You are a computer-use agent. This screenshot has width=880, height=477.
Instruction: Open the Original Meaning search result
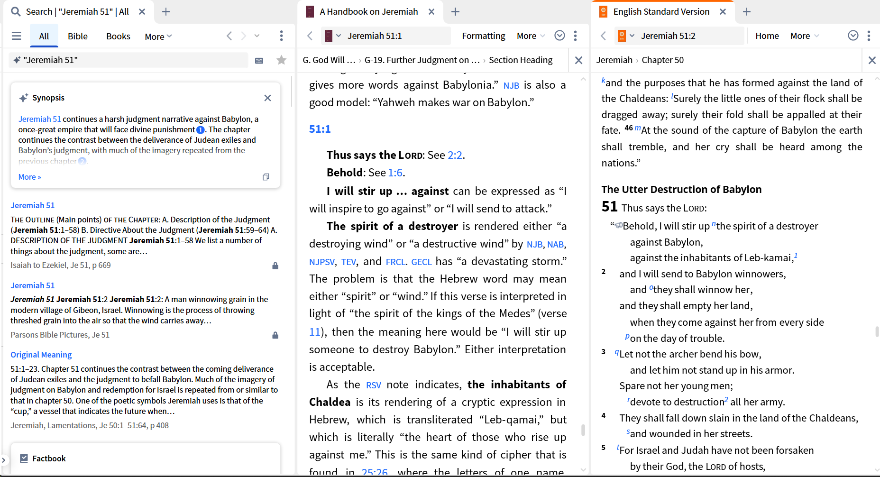(41, 355)
